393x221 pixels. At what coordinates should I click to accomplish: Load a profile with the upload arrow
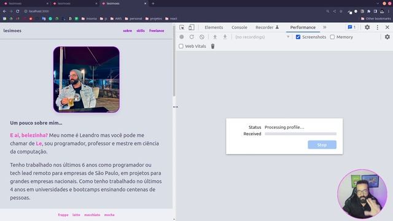215,37
